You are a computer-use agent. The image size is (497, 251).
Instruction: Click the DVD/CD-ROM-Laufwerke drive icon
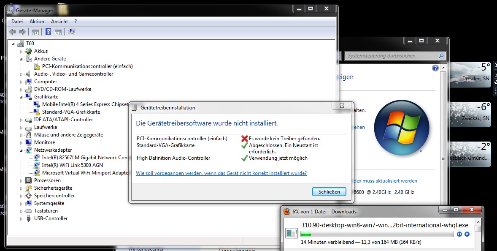click(29, 89)
